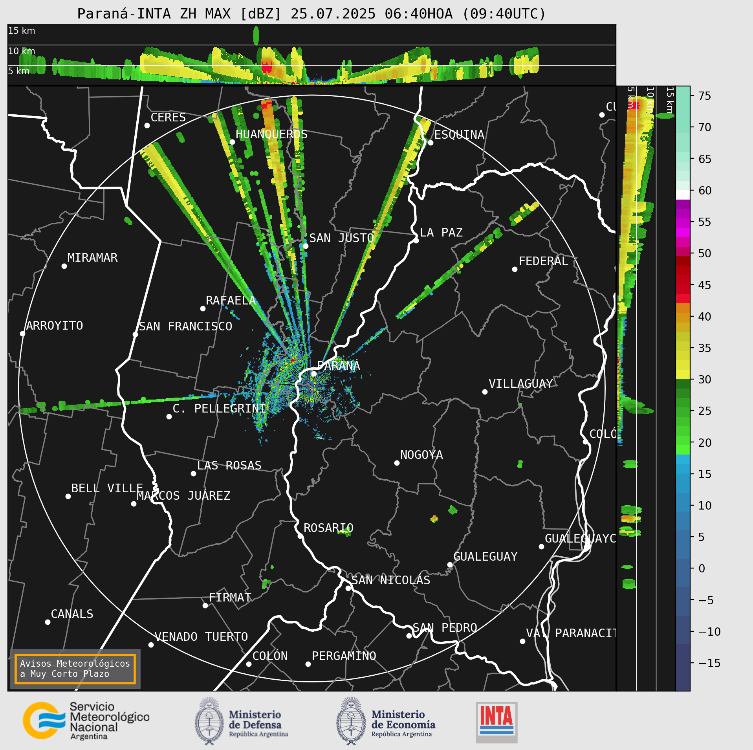
Task: Click the GUALEGUAY label
Action: click(x=486, y=556)
